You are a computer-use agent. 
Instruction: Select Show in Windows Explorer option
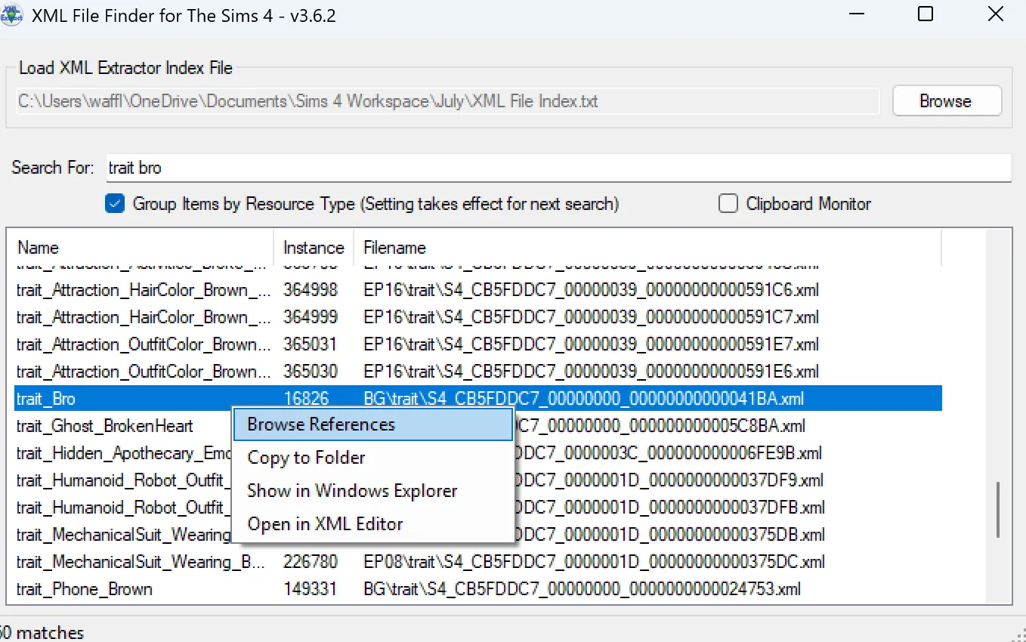pos(352,490)
